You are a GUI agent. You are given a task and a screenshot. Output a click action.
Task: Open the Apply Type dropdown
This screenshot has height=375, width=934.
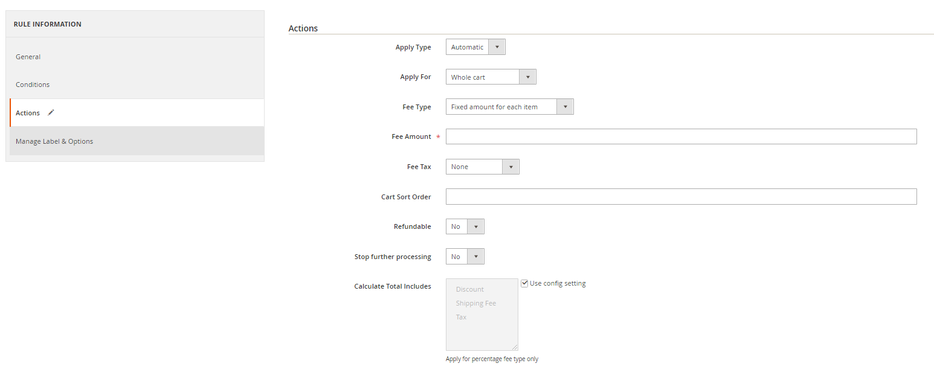click(x=475, y=47)
